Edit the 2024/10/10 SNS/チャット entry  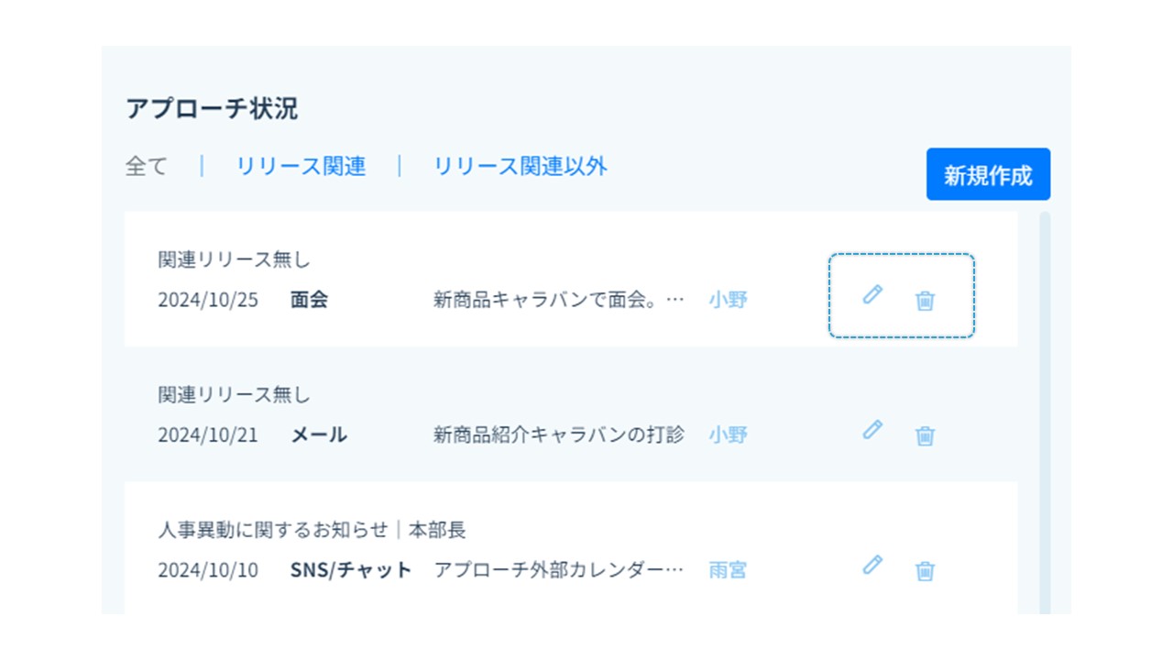872,564
